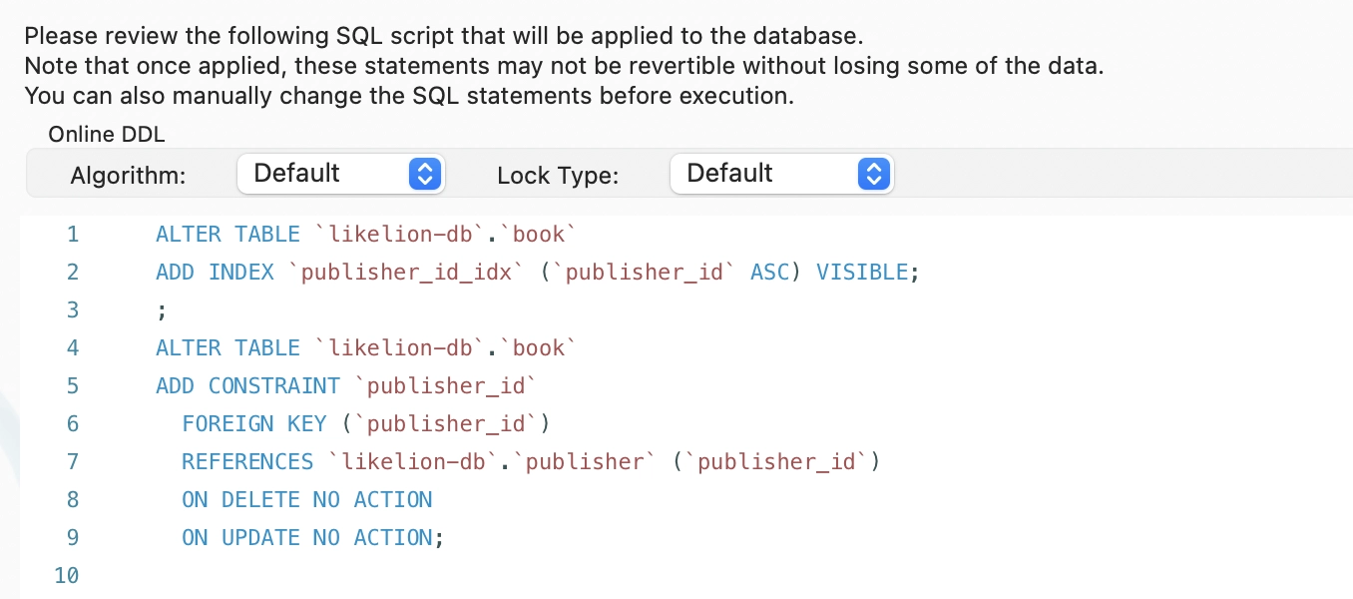Click line number 10 in the gutter
The width and height of the screenshot is (1353, 599).
point(66,576)
